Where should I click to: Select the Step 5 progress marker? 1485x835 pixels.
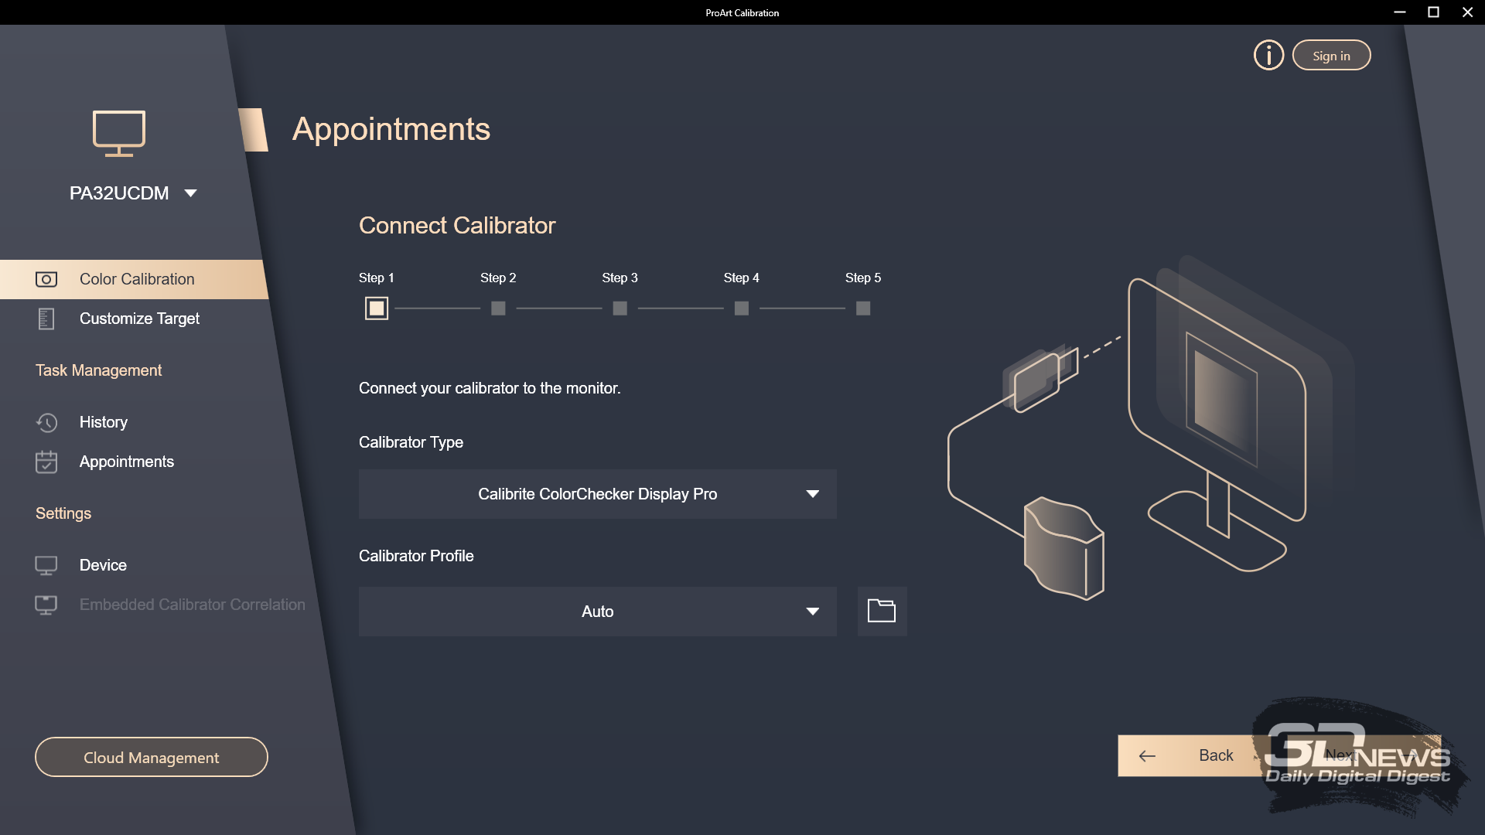pyautogui.click(x=863, y=308)
